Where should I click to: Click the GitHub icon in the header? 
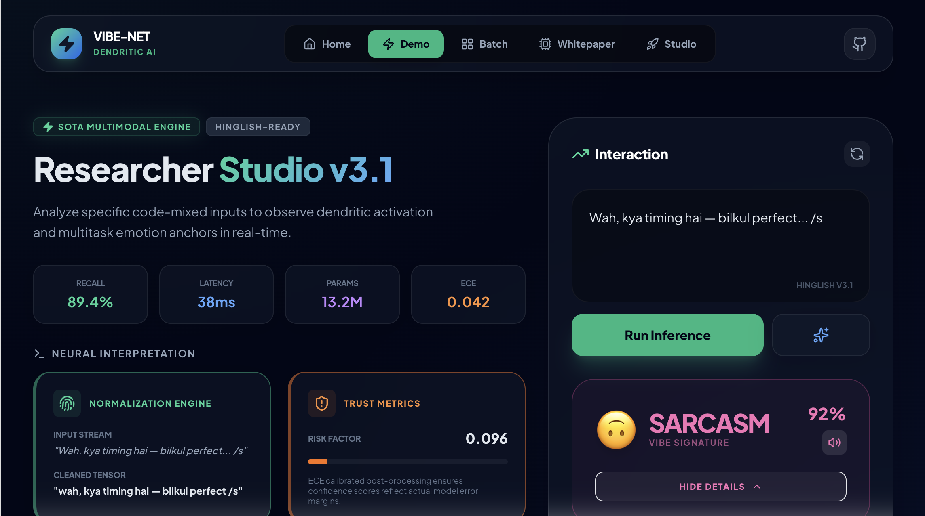(859, 44)
